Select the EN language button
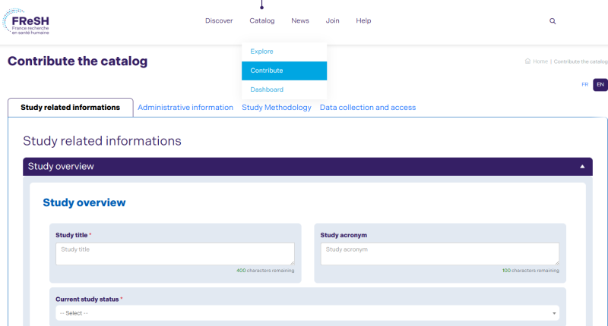The height and width of the screenshot is (326, 608). 600,84
